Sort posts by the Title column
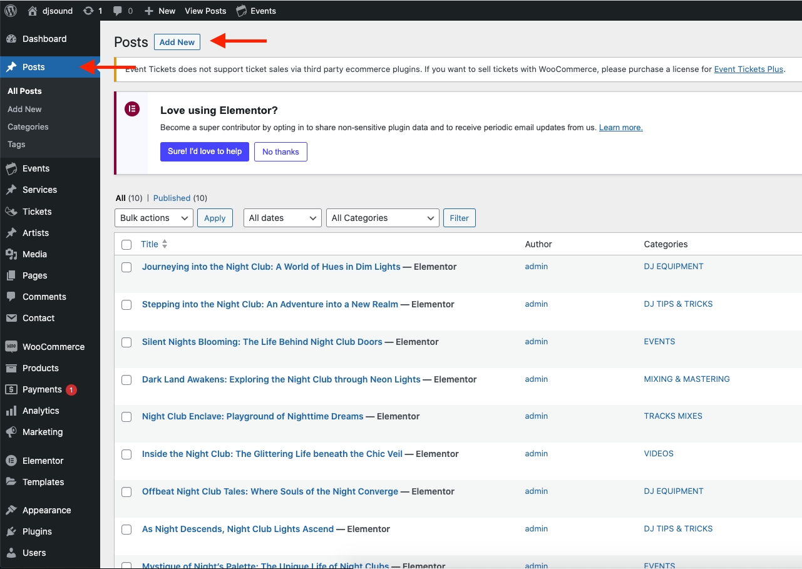The height and width of the screenshot is (569, 802). click(x=150, y=244)
